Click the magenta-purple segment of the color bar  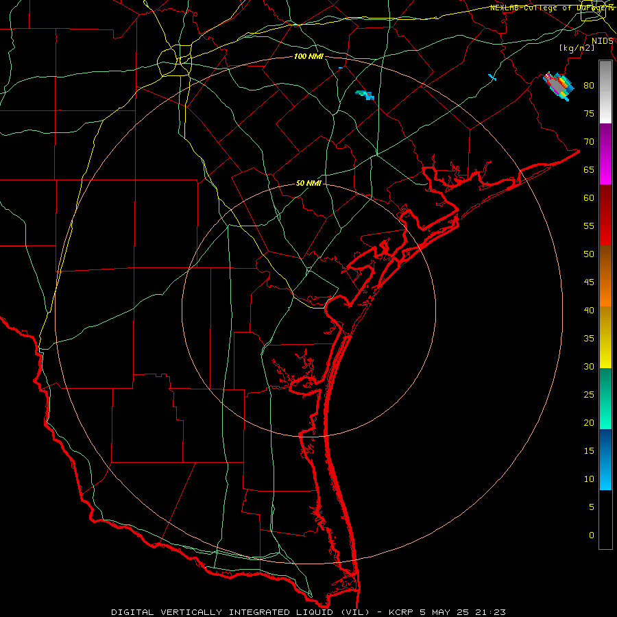click(x=605, y=154)
